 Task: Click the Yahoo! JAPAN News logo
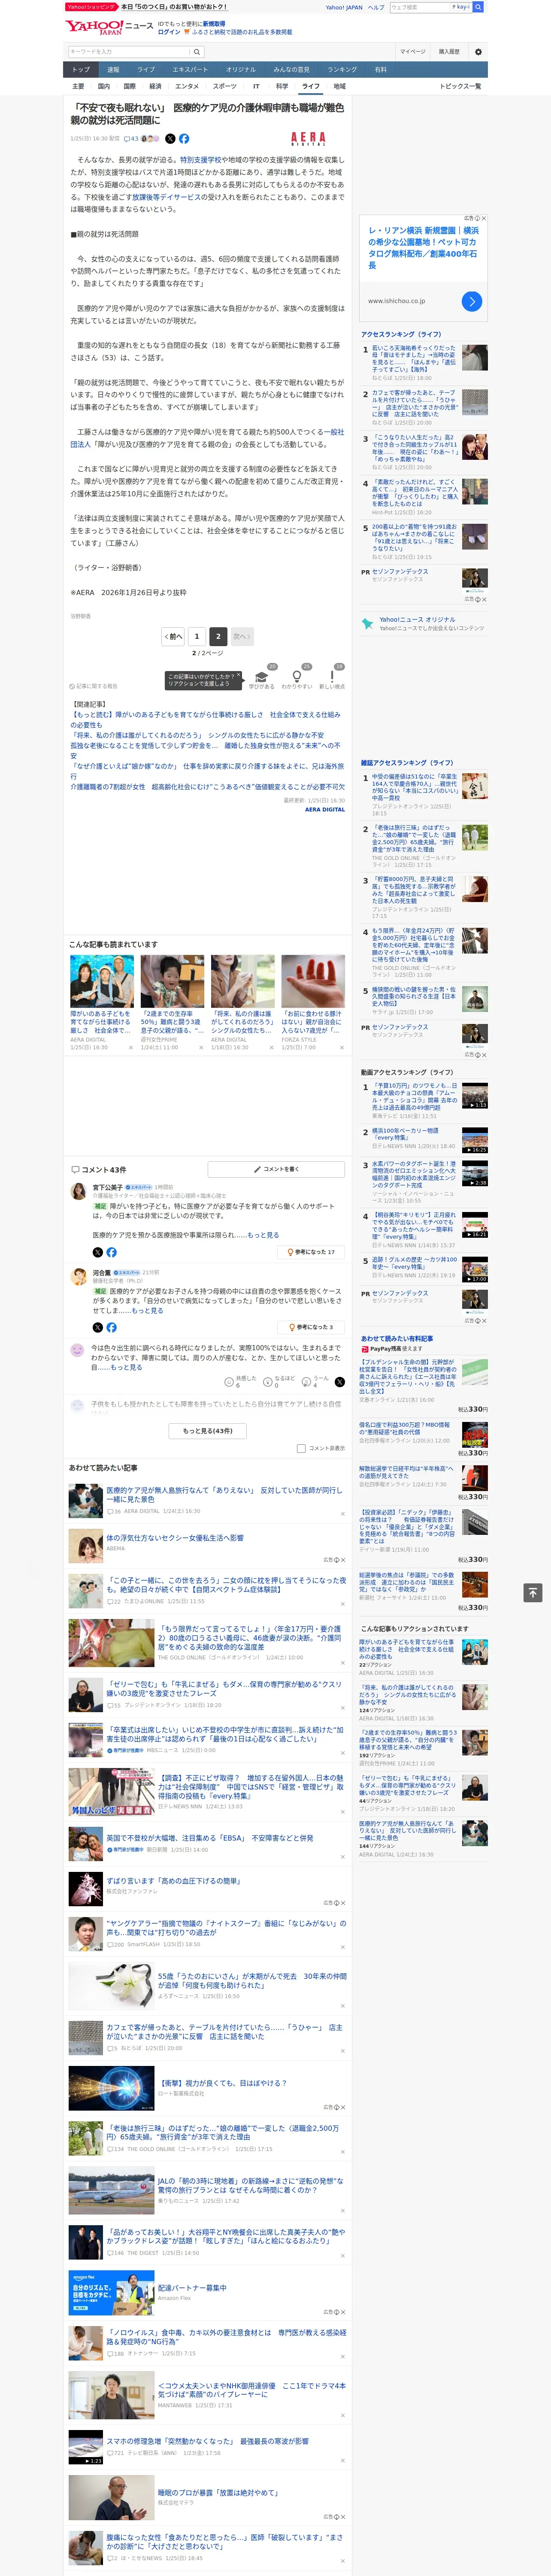109,27
